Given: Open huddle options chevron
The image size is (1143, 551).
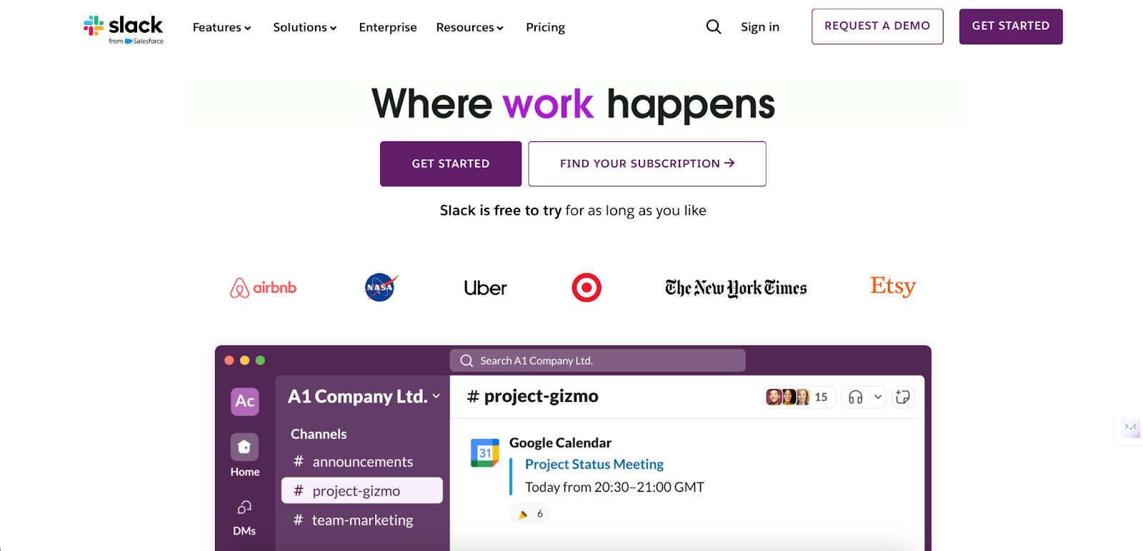Looking at the screenshot, I should (x=878, y=397).
